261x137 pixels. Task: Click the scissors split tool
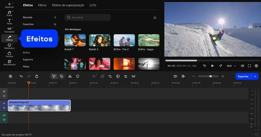70,76
